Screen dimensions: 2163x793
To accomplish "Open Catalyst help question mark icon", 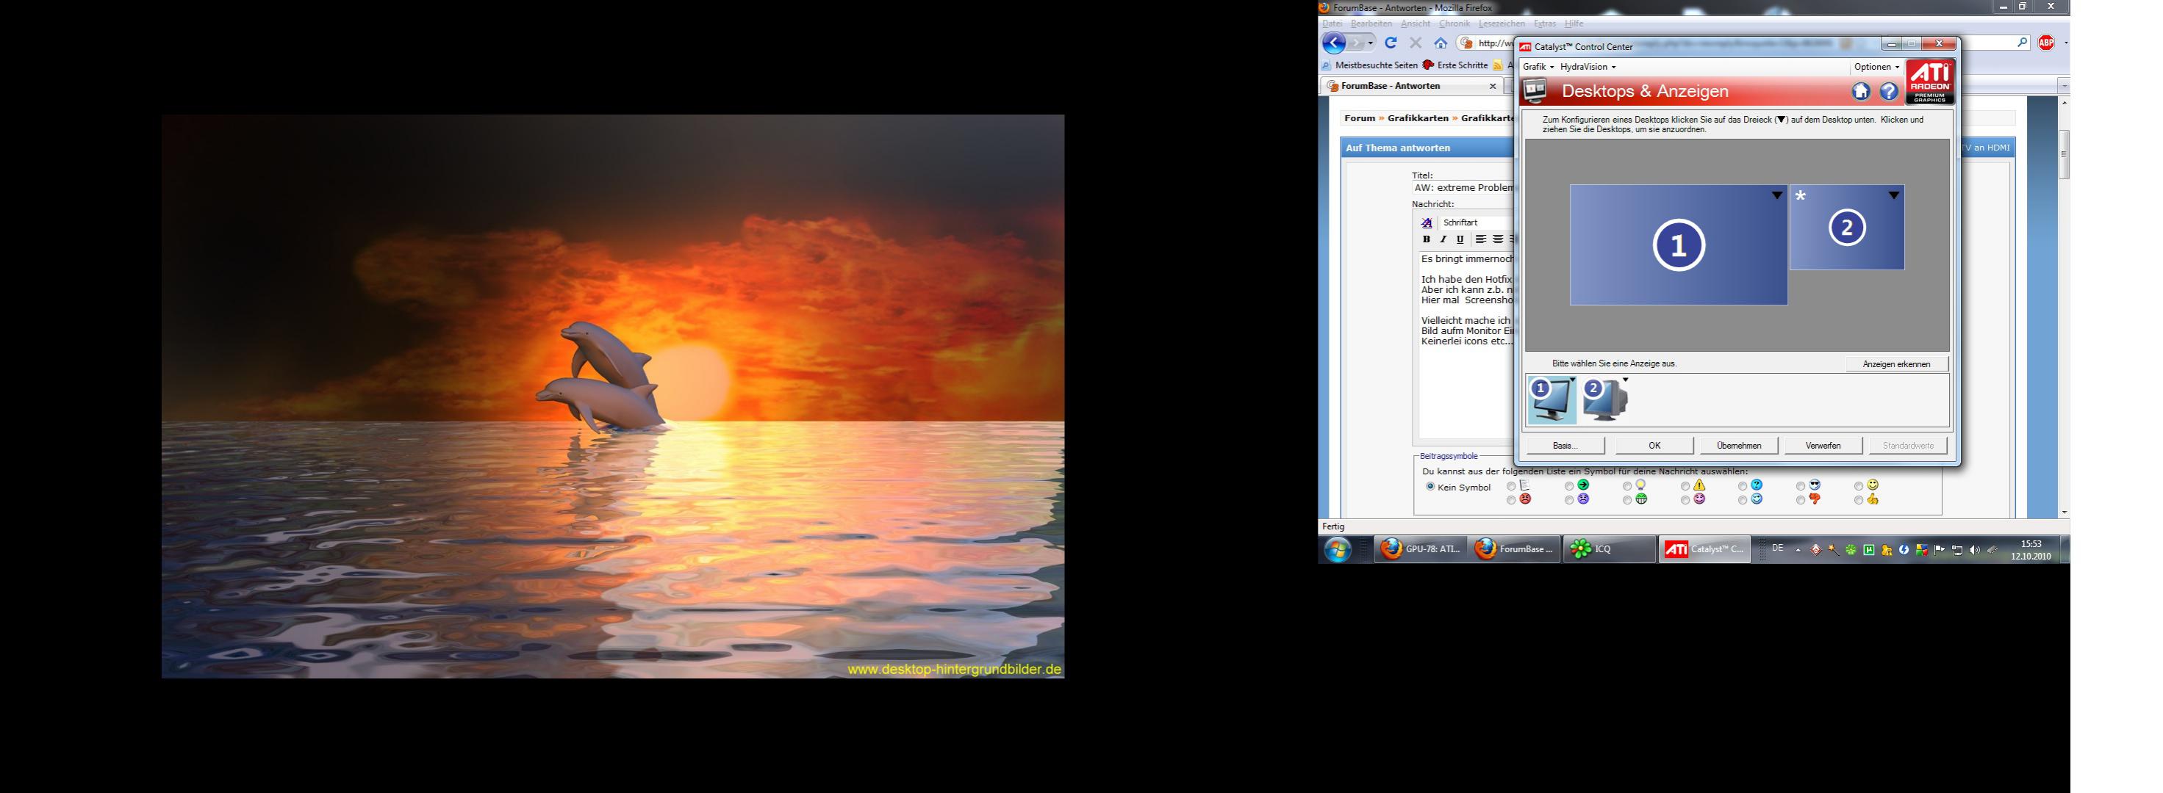I will 1888,92.
